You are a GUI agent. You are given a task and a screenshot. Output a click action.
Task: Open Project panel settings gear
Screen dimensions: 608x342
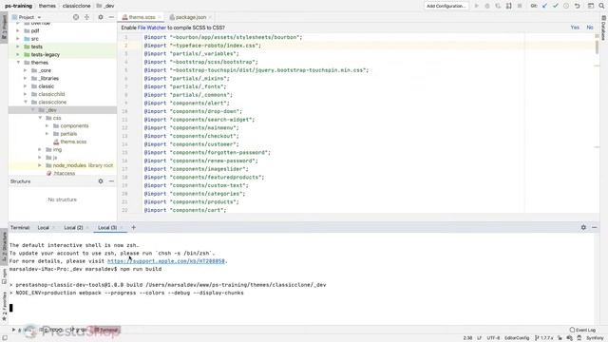click(101, 17)
